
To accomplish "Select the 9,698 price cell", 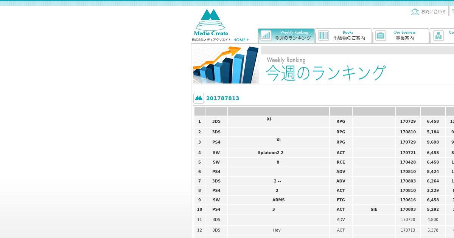I will point(433,142).
